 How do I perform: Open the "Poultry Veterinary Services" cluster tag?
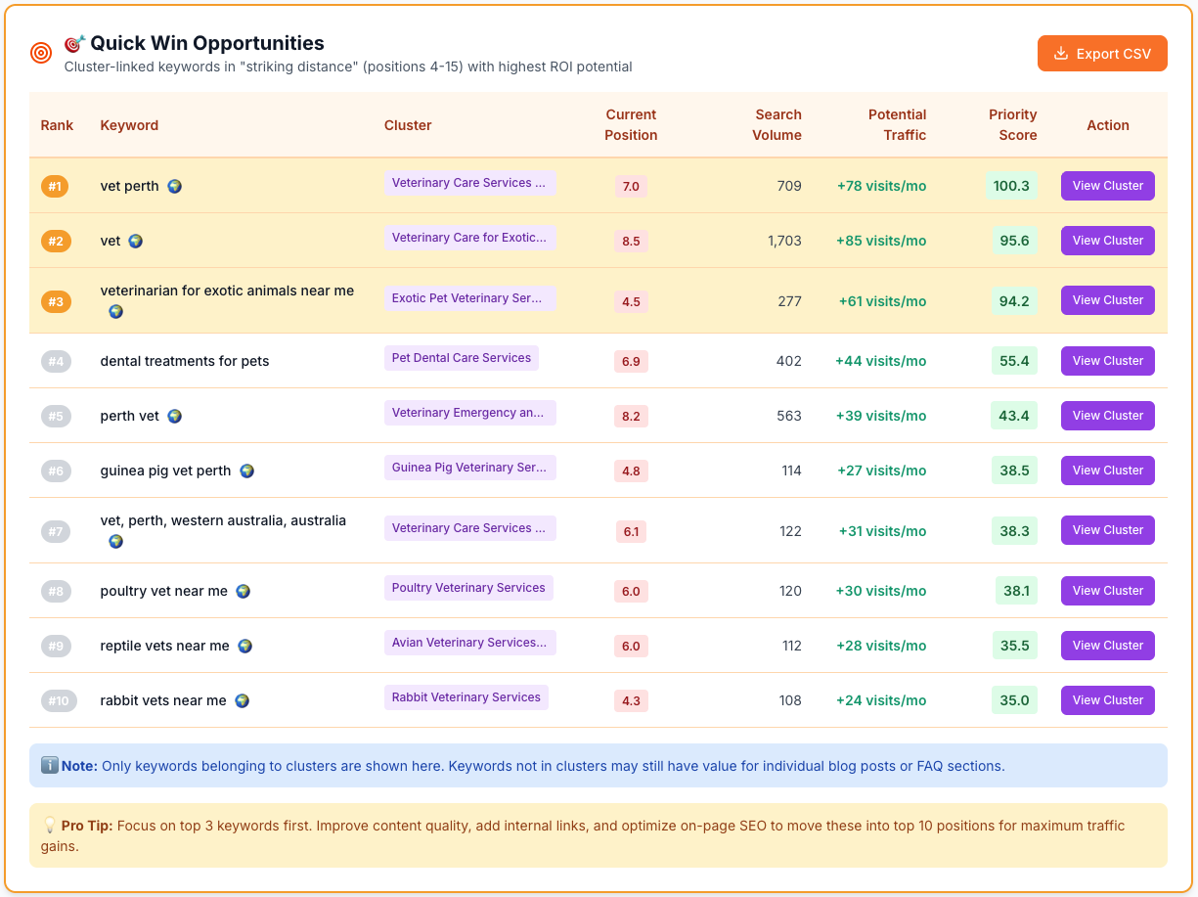468,587
